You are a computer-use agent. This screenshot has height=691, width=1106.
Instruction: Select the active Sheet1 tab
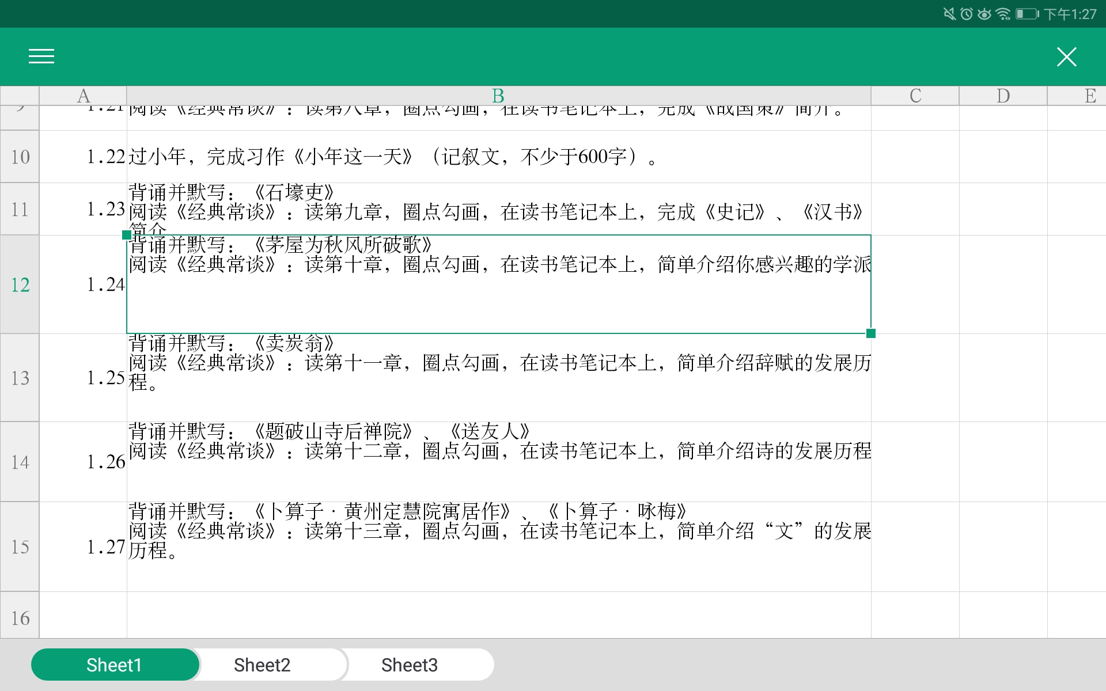[115, 664]
